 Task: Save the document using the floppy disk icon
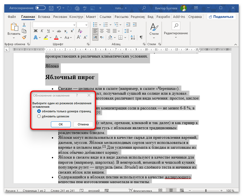[x=51, y=8]
